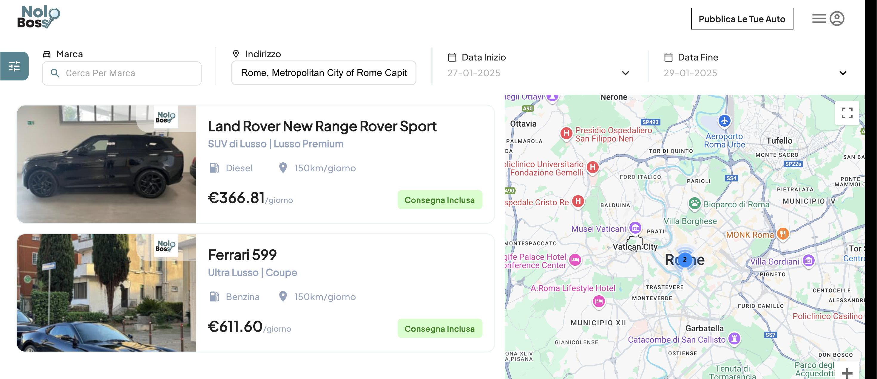Expand the Data Inizio date dropdown
Screen dimensions: 877x379
click(x=625, y=73)
